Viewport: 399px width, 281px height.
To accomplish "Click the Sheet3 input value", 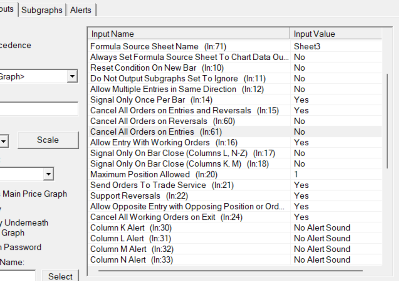I will [x=307, y=46].
